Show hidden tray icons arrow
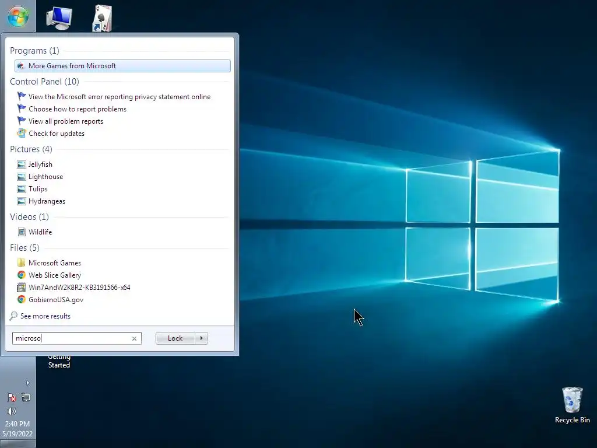 coord(27,383)
